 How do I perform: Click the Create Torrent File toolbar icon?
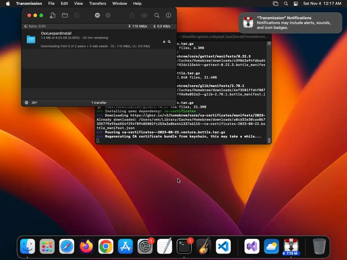[53, 15]
